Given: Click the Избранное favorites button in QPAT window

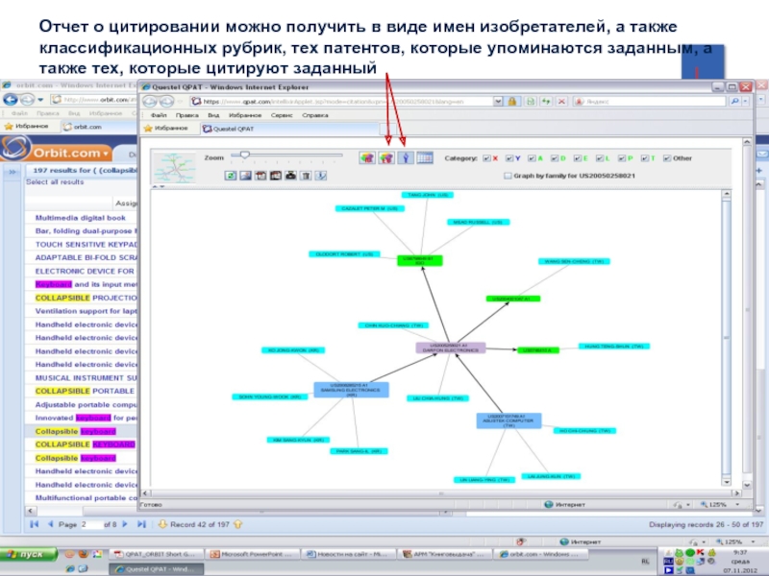Looking at the screenshot, I should pyautogui.click(x=166, y=129).
